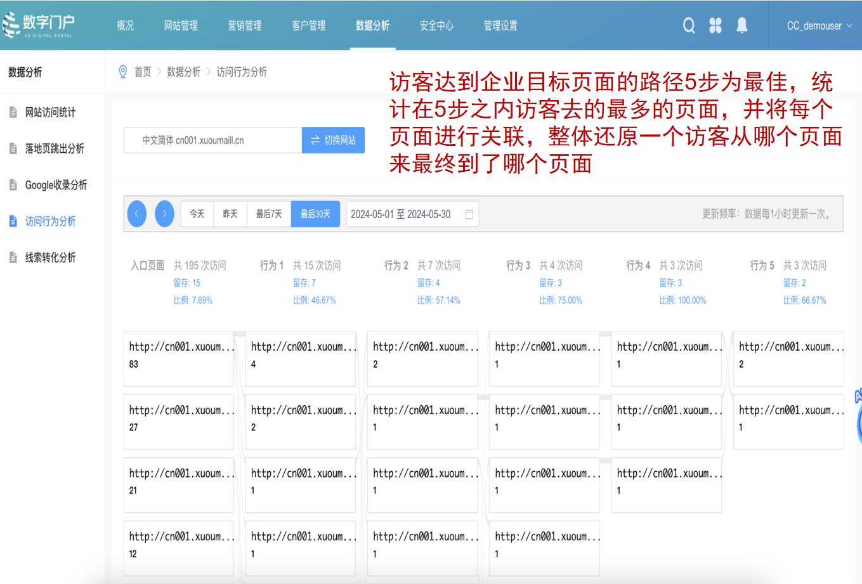Viewport: 862px width, 584px height.
Task: Click 比例: 46.67% under 行为1
Action: [315, 300]
